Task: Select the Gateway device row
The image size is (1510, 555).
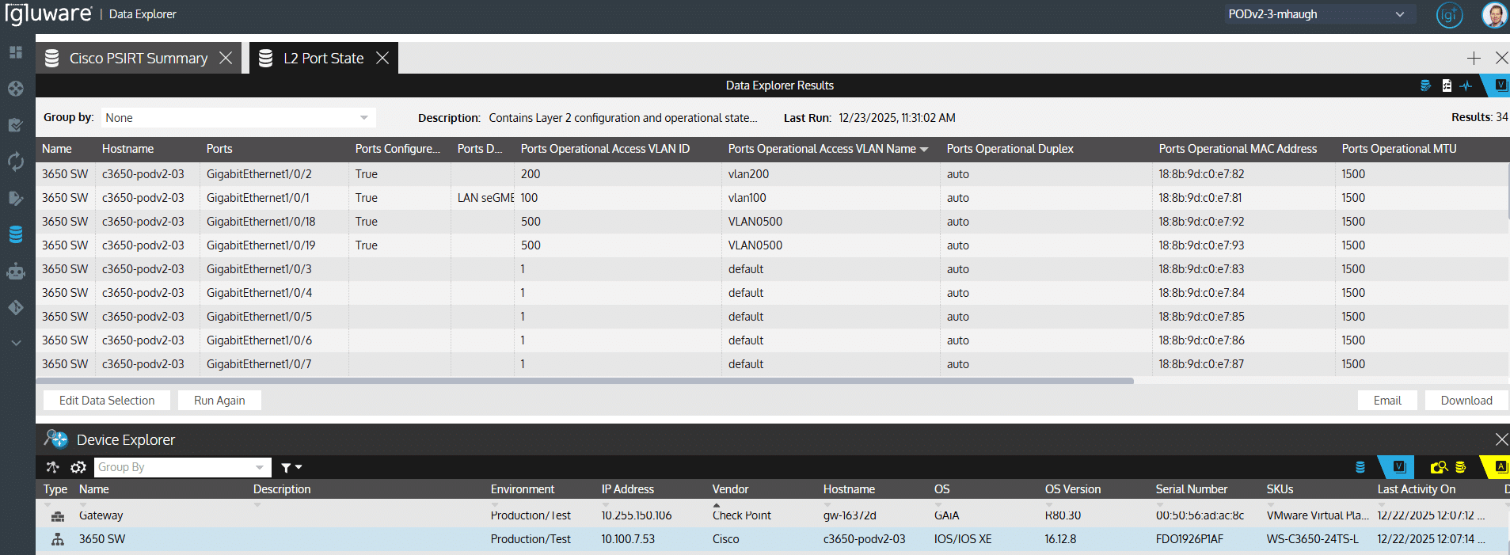Action: (x=773, y=515)
